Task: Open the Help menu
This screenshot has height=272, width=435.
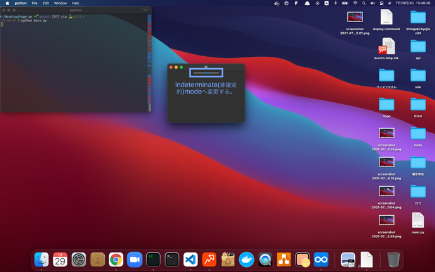Action: tap(76, 3)
